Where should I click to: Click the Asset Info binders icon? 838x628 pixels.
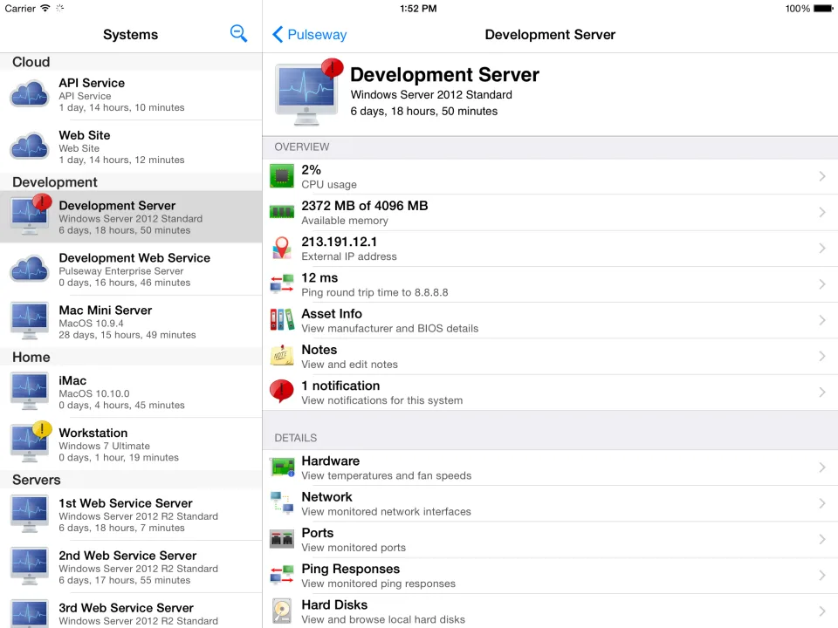(x=282, y=320)
